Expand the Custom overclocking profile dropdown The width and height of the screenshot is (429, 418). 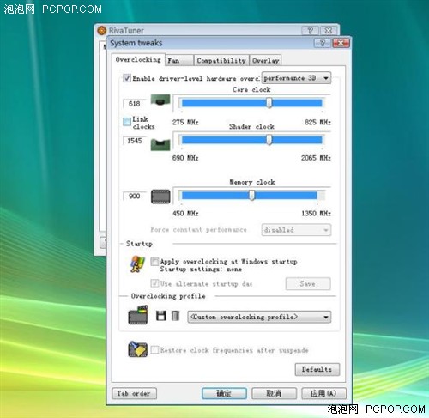coord(259,317)
